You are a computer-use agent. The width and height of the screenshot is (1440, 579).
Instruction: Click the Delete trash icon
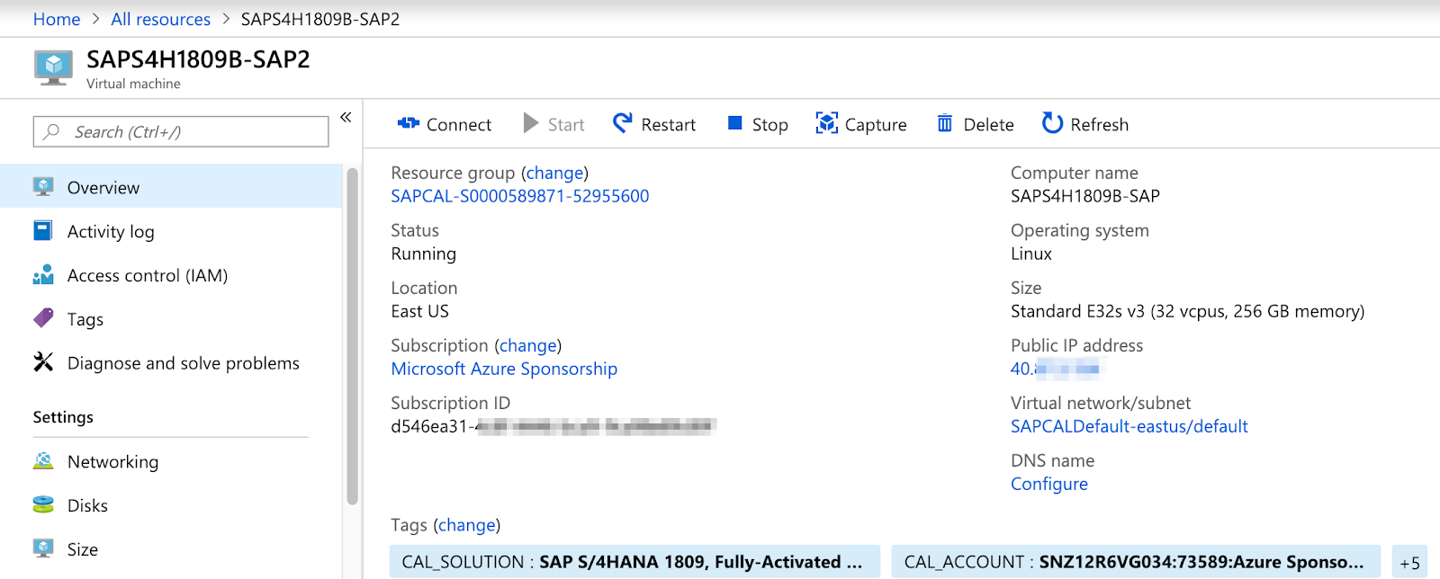(944, 123)
